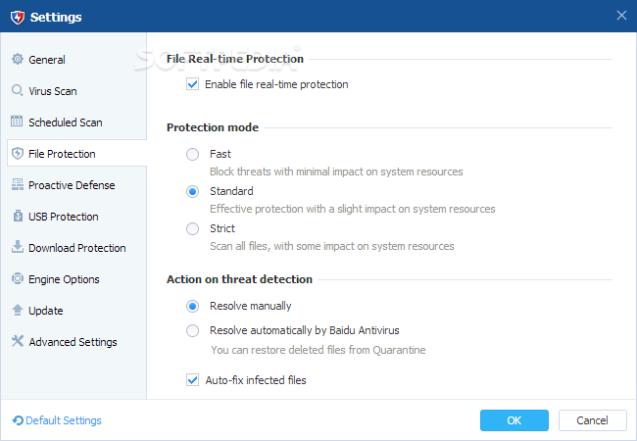
Task: Click the File Protection shield icon
Action: (18, 153)
